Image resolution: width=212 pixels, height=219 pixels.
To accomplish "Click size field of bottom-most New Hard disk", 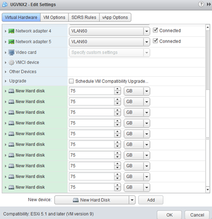I will point(92,187).
